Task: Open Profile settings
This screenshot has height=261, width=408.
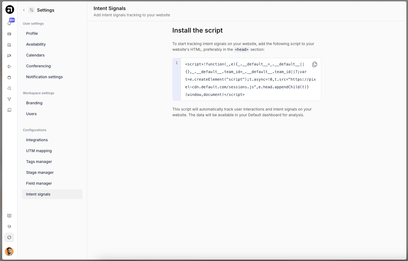Action: click(x=52, y=33)
